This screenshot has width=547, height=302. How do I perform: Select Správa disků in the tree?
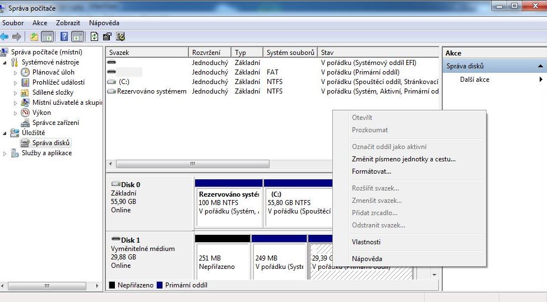point(51,143)
